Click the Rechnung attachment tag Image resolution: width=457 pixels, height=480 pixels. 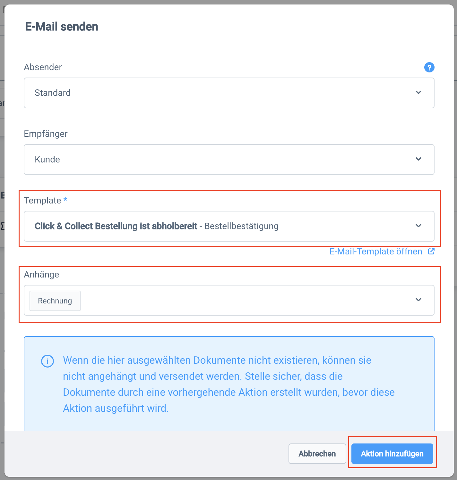[55, 301]
